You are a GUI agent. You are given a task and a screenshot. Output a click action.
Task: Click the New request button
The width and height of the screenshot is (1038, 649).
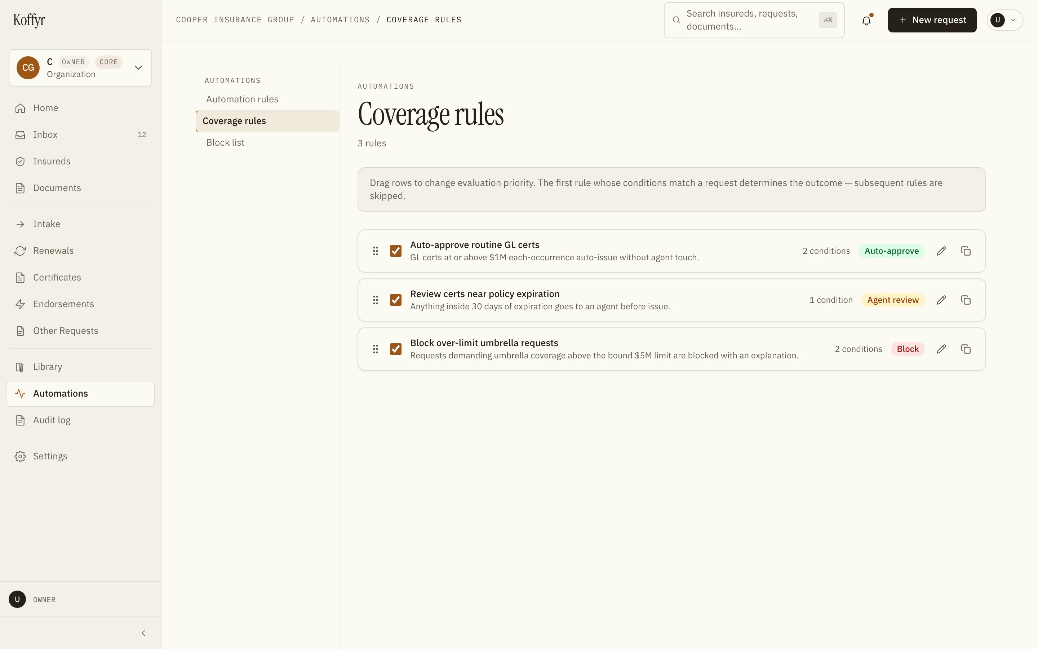[932, 20]
